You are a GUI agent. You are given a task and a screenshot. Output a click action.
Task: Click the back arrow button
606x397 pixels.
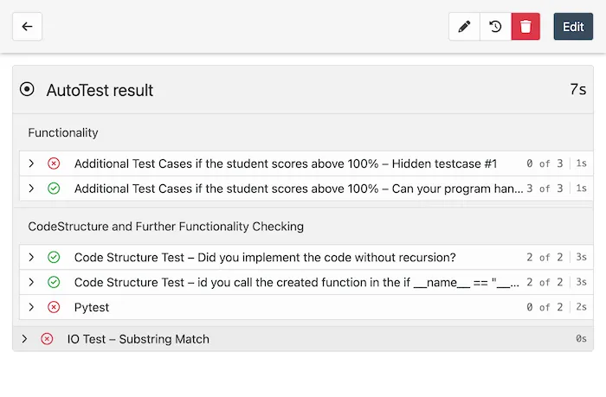[x=27, y=27]
